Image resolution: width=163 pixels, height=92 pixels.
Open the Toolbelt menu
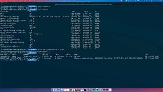31,1
